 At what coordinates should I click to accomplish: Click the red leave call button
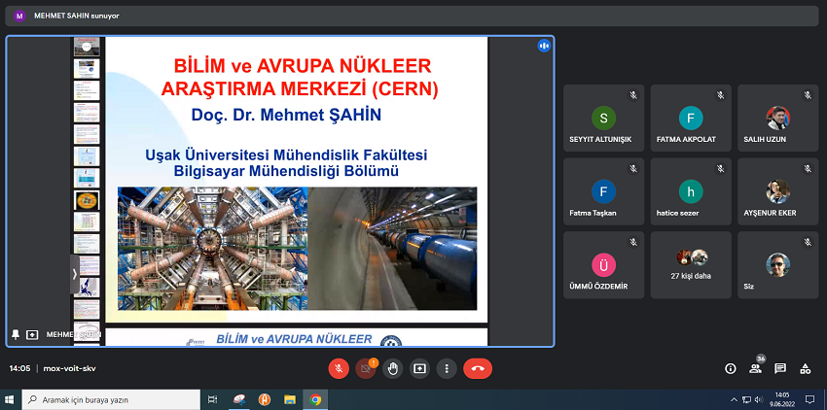(478, 368)
